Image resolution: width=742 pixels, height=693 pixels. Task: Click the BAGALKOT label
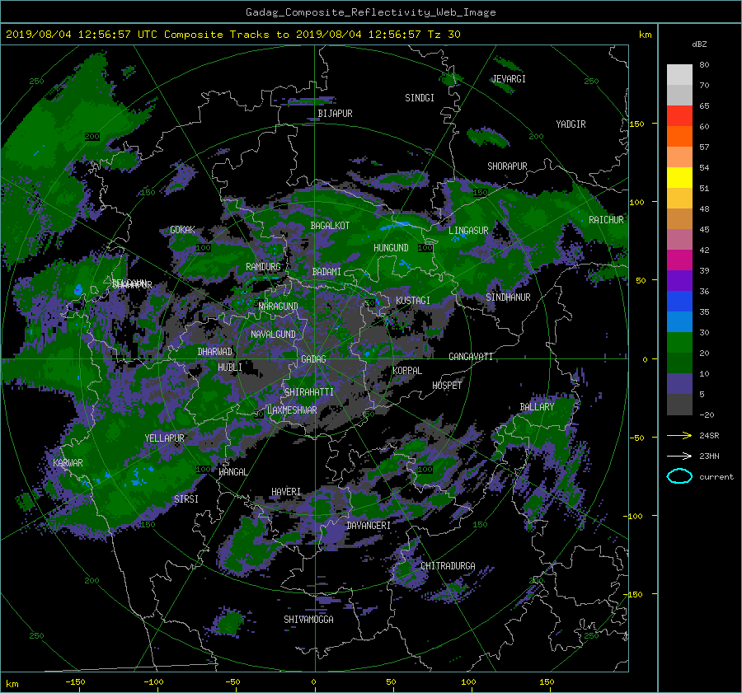coord(330,226)
